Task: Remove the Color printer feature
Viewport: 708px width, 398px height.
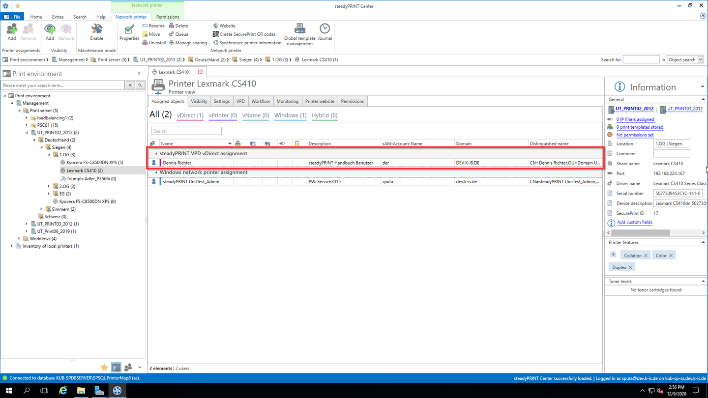Action: 671,256
